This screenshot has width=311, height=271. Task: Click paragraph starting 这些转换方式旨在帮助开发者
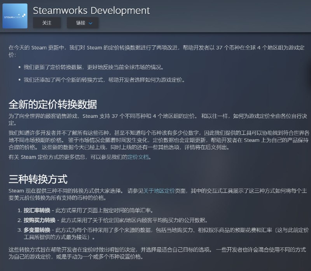pos(157,253)
